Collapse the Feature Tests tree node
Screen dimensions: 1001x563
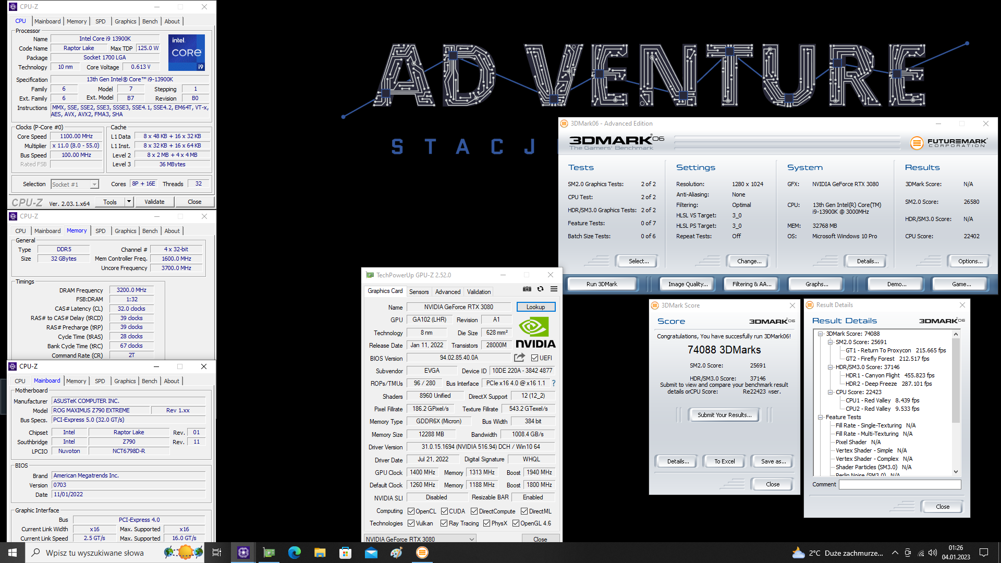(x=820, y=417)
